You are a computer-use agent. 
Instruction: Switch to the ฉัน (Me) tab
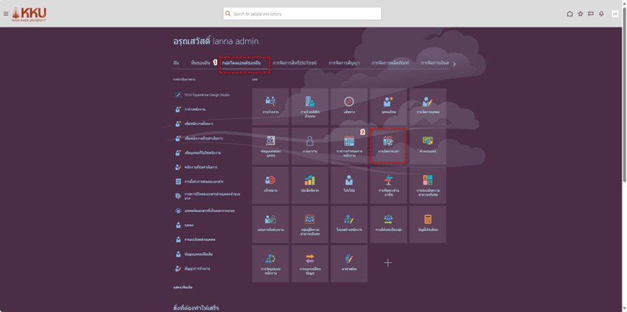click(176, 63)
